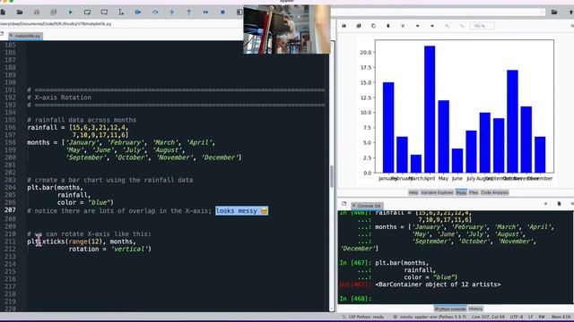Interrupt kernel icon in console pane
Viewport: 574px width, 322px height.
(x=545, y=204)
